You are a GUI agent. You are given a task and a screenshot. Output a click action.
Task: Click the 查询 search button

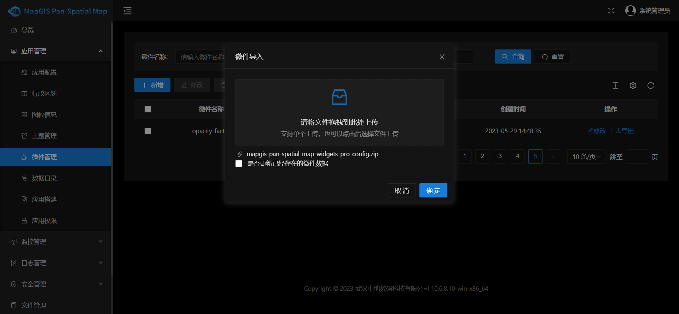pos(513,57)
